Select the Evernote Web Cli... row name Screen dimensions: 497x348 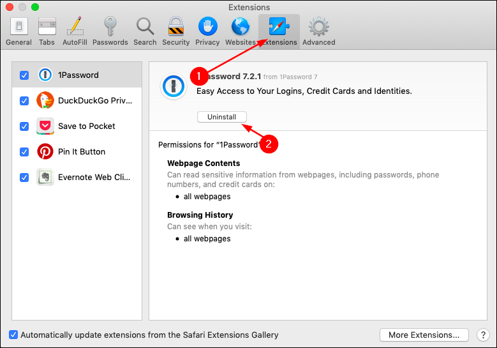point(94,177)
